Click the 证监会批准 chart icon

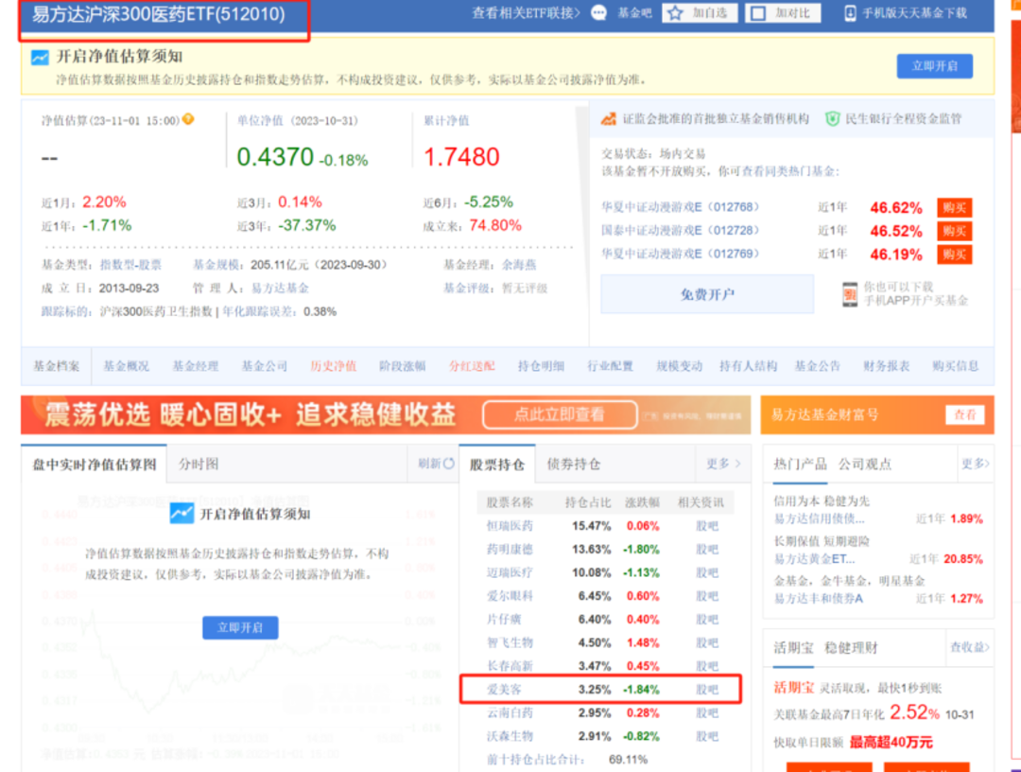(x=608, y=118)
